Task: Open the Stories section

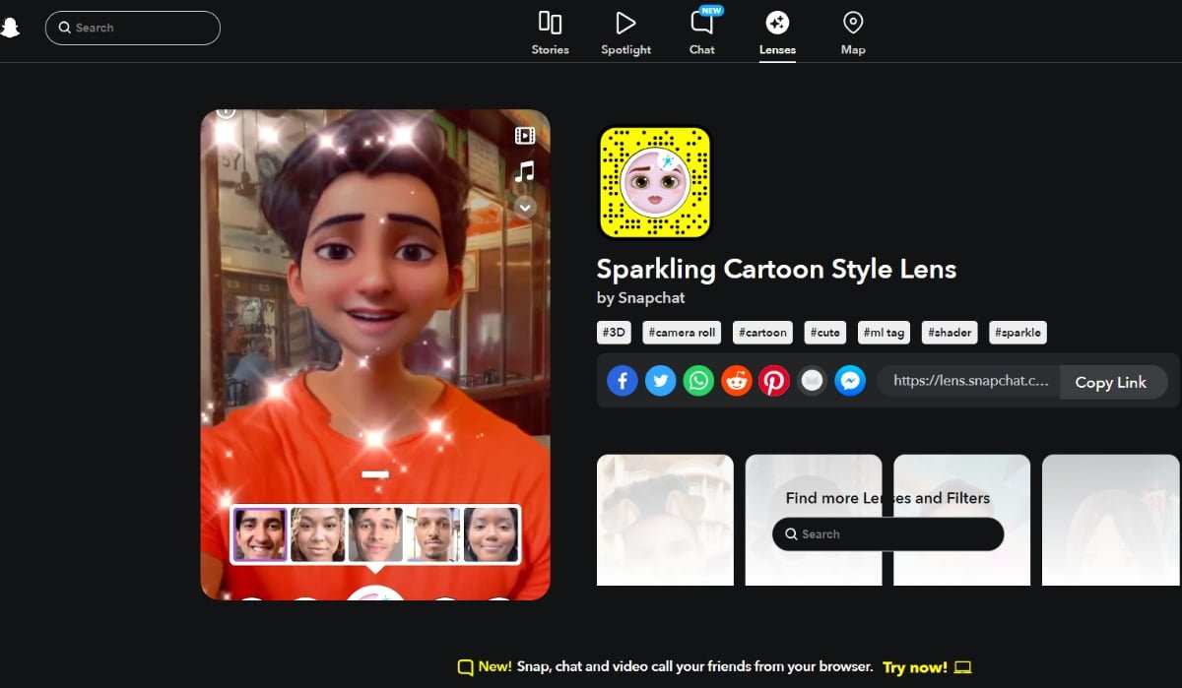Action: pyautogui.click(x=549, y=30)
